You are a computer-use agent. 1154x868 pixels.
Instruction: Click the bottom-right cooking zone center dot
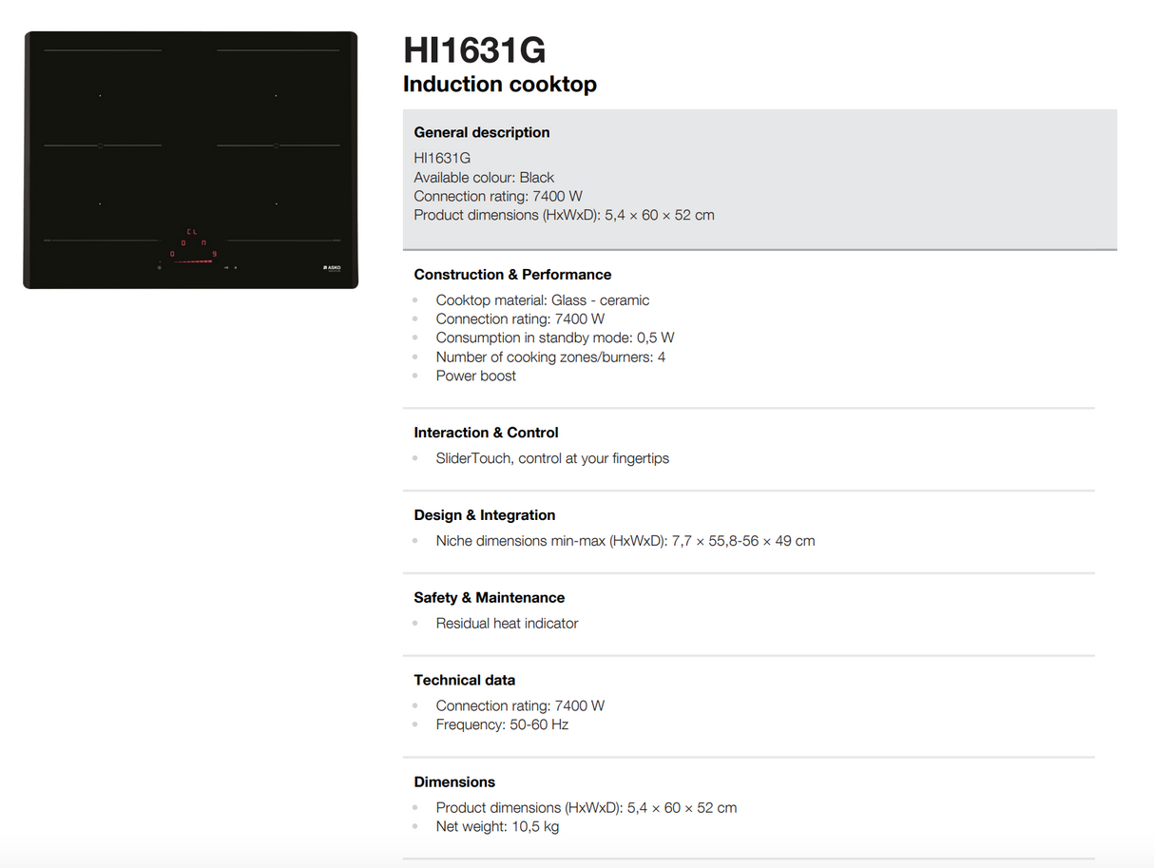pos(276,203)
